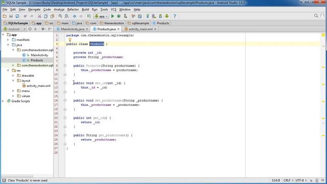Click the Make Project icon
Image resolution: width=327 pixels, height=184 pixels.
(89, 16)
